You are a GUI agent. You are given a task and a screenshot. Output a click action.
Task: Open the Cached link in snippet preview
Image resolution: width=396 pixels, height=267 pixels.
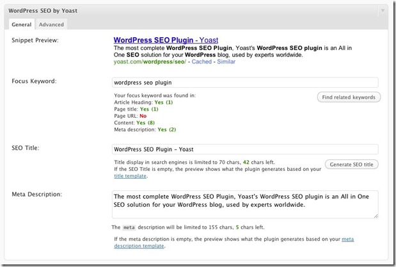point(202,61)
